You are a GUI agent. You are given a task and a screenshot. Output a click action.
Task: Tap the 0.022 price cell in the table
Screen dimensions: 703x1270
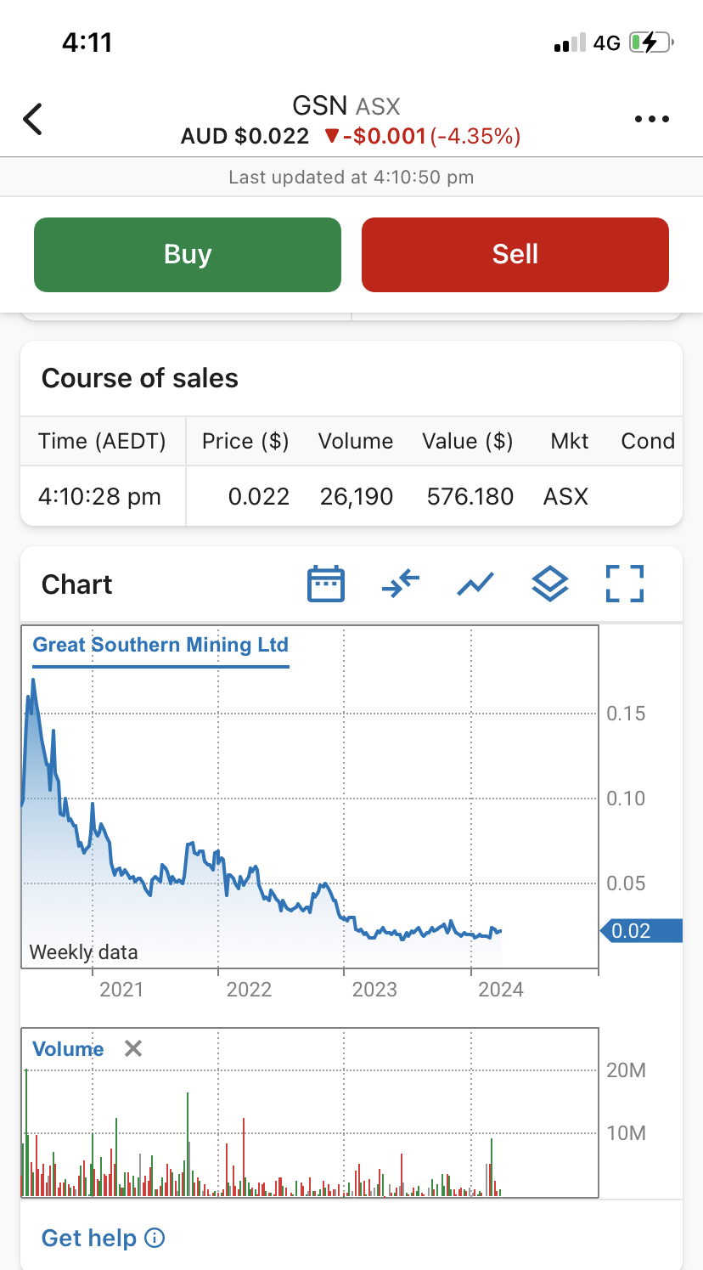259,496
